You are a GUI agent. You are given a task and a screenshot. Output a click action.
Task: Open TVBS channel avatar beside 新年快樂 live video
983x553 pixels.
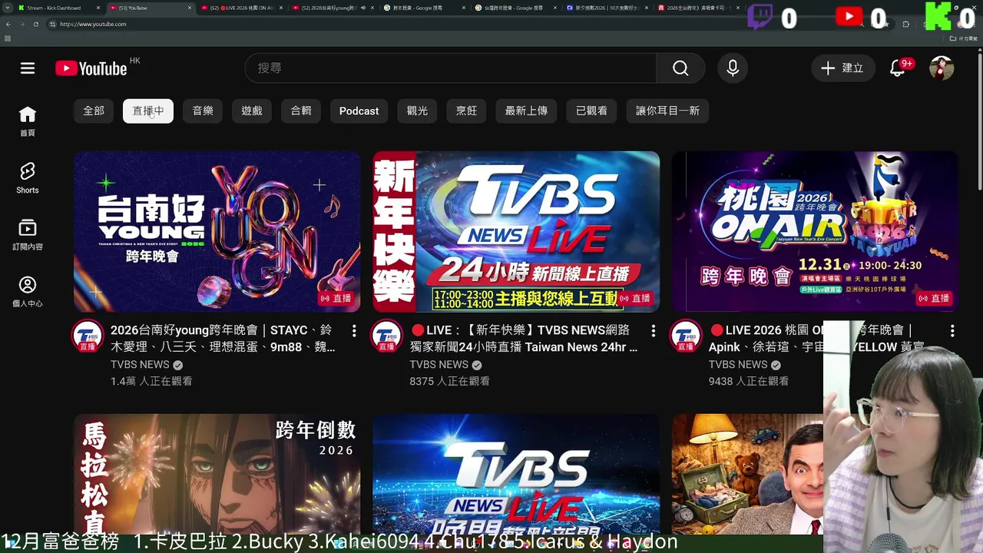(387, 336)
